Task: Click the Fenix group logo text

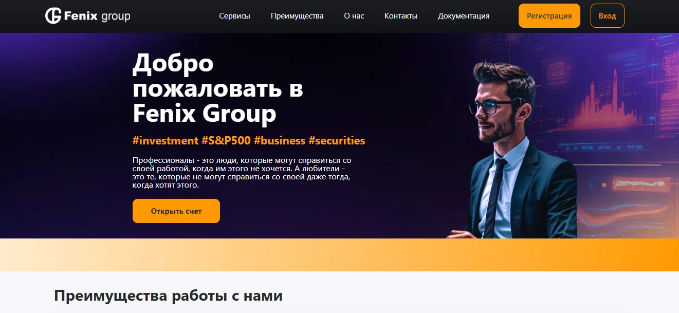Action: (x=97, y=16)
